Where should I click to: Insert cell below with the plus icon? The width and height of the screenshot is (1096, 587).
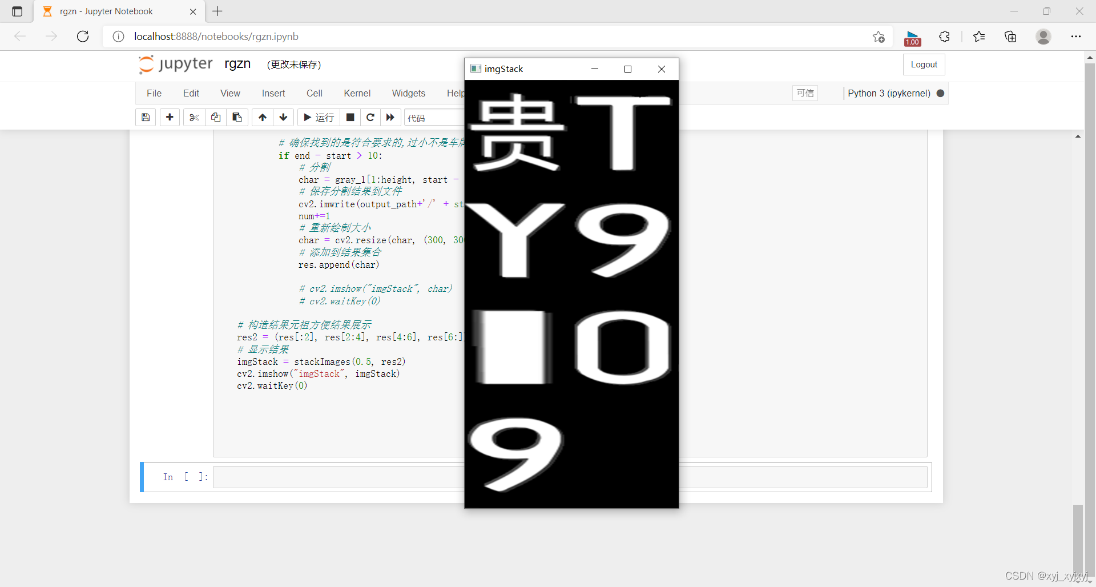click(x=170, y=118)
